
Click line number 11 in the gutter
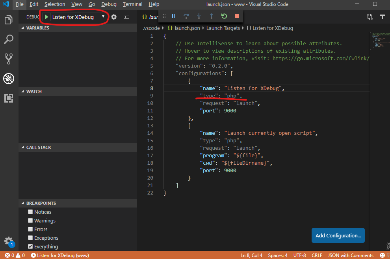(x=150, y=111)
